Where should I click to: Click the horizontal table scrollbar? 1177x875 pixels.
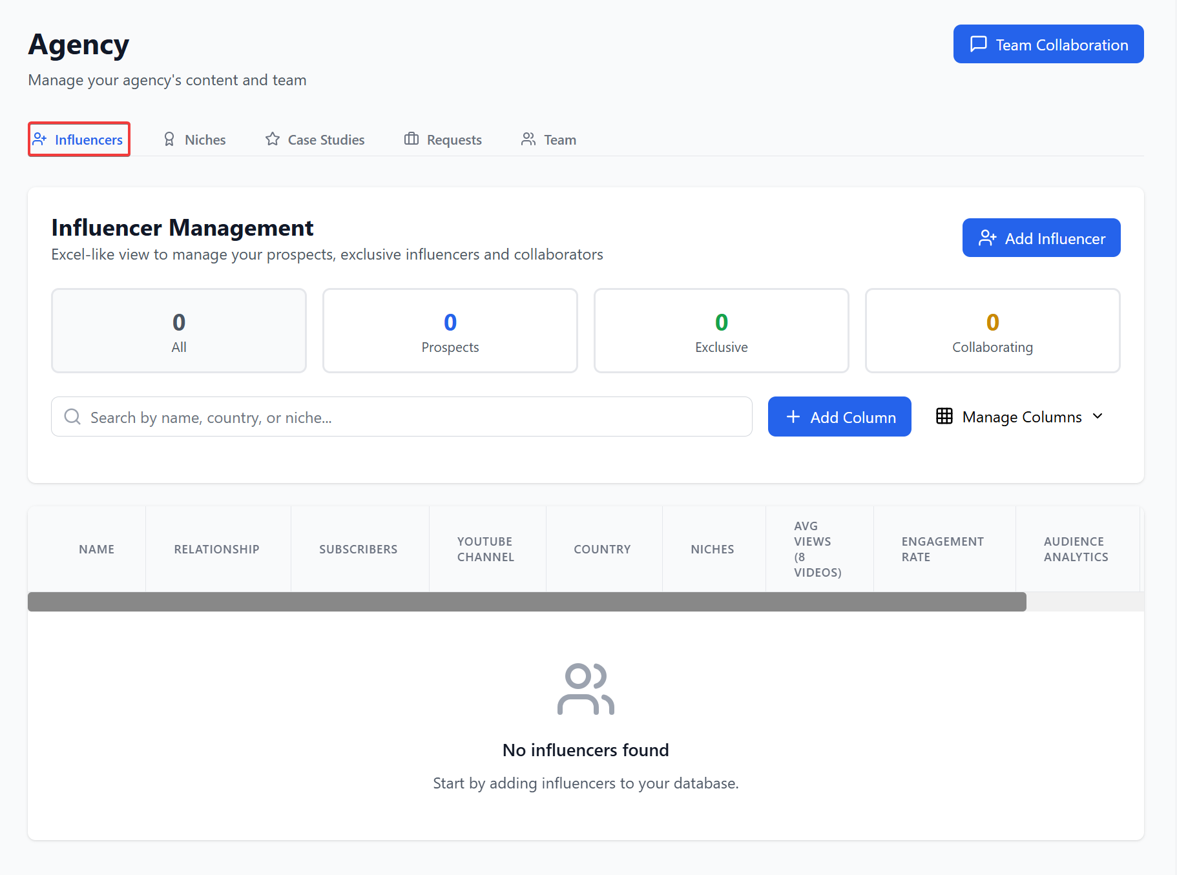tap(527, 602)
